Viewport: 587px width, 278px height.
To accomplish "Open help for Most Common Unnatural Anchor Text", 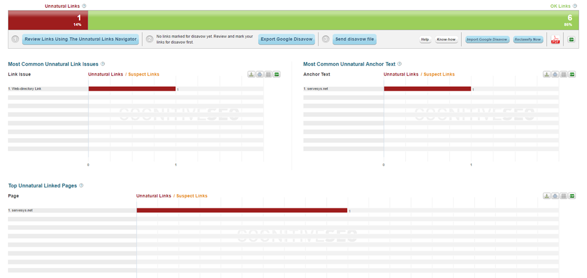I will click(399, 64).
